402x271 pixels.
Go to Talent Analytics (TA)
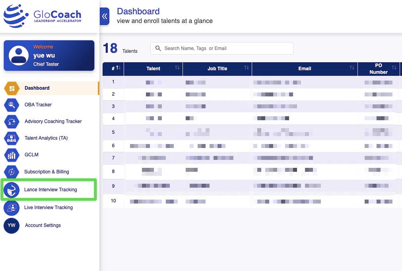[x=46, y=138]
